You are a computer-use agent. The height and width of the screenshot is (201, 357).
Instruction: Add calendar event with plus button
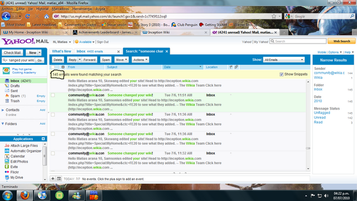pyautogui.click(x=52, y=179)
